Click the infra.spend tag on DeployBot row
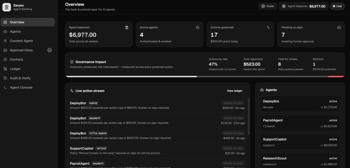Image resolution: width=350 pixels, height=168 pixels. coord(98,133)
